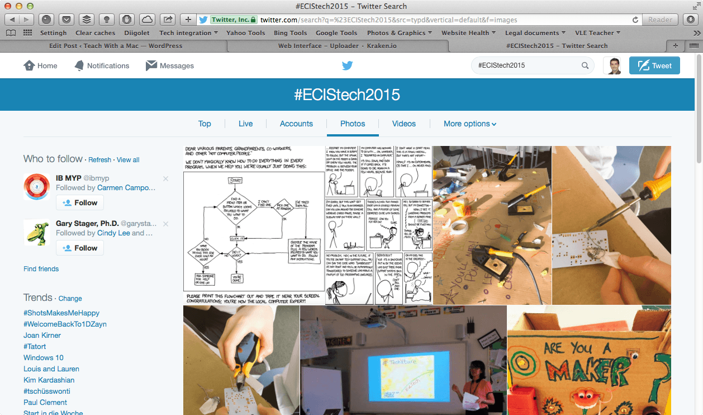Dismiss the IB MYP follow suggestion

pyautogui.click(x=165, y=178)
